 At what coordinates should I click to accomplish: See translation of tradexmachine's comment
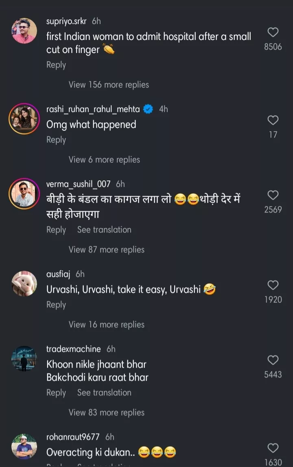point(104,392)
